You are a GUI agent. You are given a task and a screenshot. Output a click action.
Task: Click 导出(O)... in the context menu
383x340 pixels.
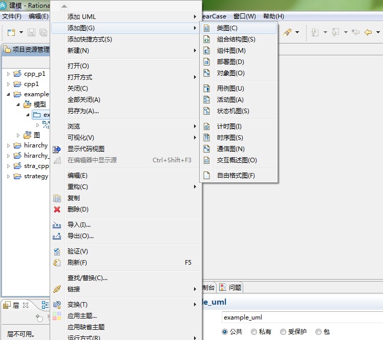tap(80, 236)
